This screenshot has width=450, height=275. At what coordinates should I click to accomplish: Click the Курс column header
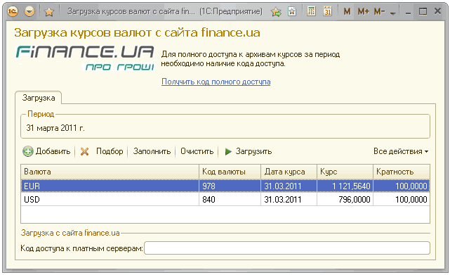345,172
